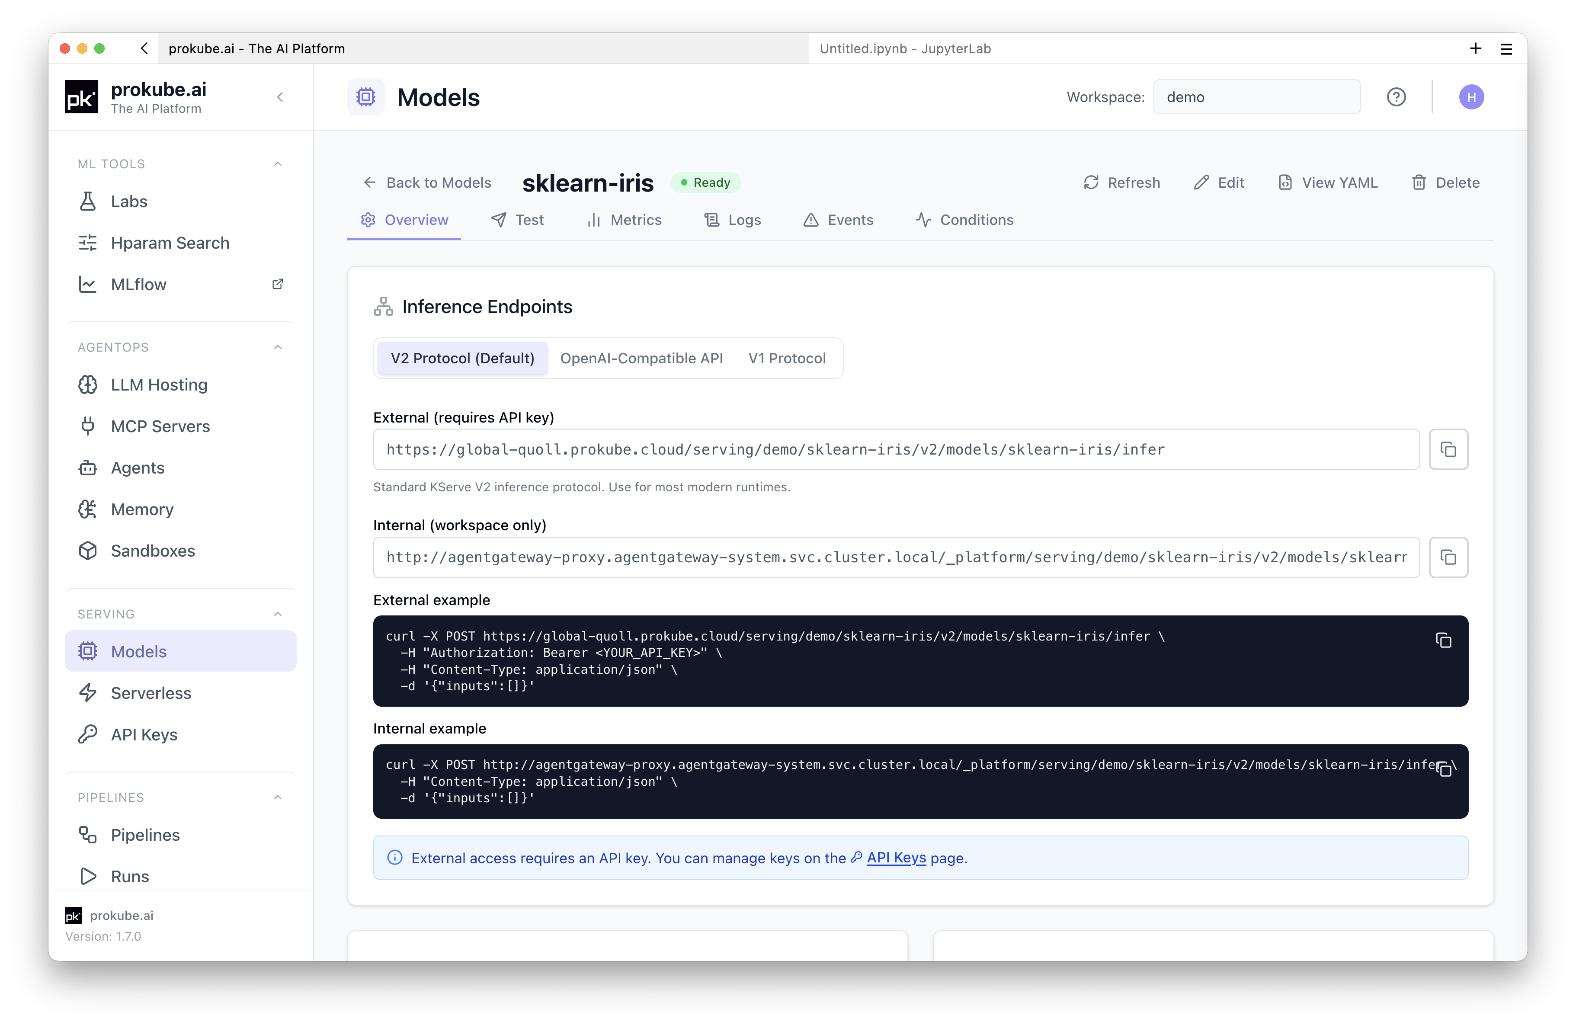Collapse the SERVING section
1576x1025 pixels.
(x=278, y=615)
